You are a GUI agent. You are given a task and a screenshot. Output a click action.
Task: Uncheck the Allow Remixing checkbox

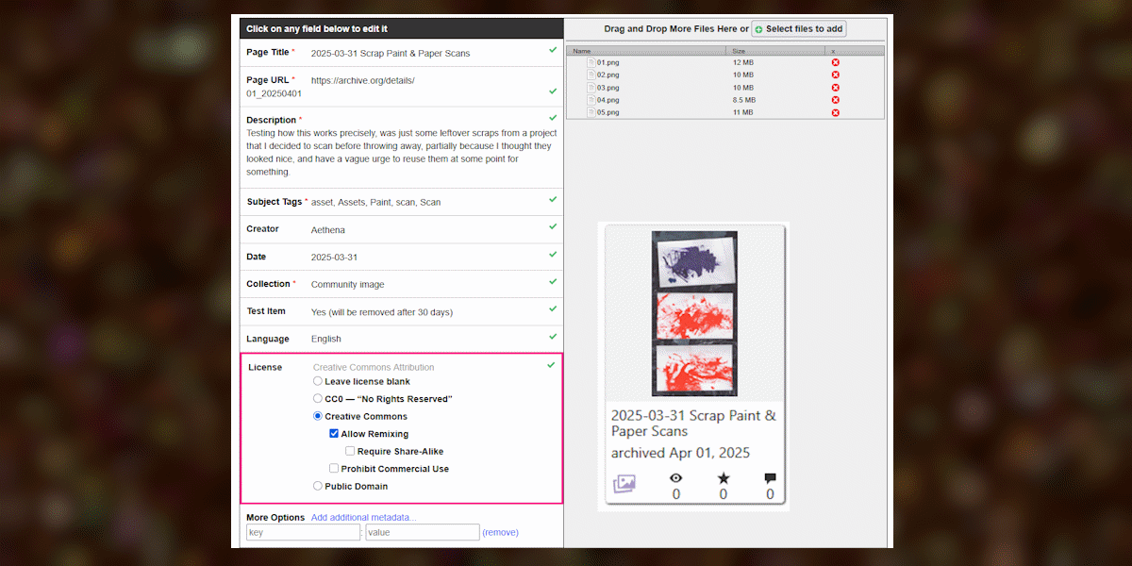point(334,433)
